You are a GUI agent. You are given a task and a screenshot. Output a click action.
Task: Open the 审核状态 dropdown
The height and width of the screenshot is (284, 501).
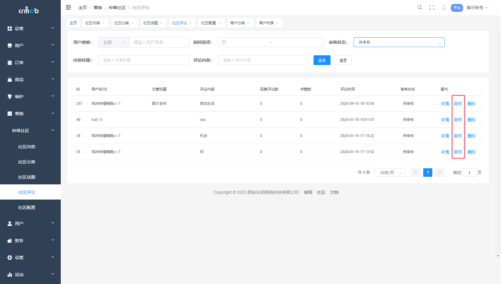pyautogui.click(x=399, y=42)
